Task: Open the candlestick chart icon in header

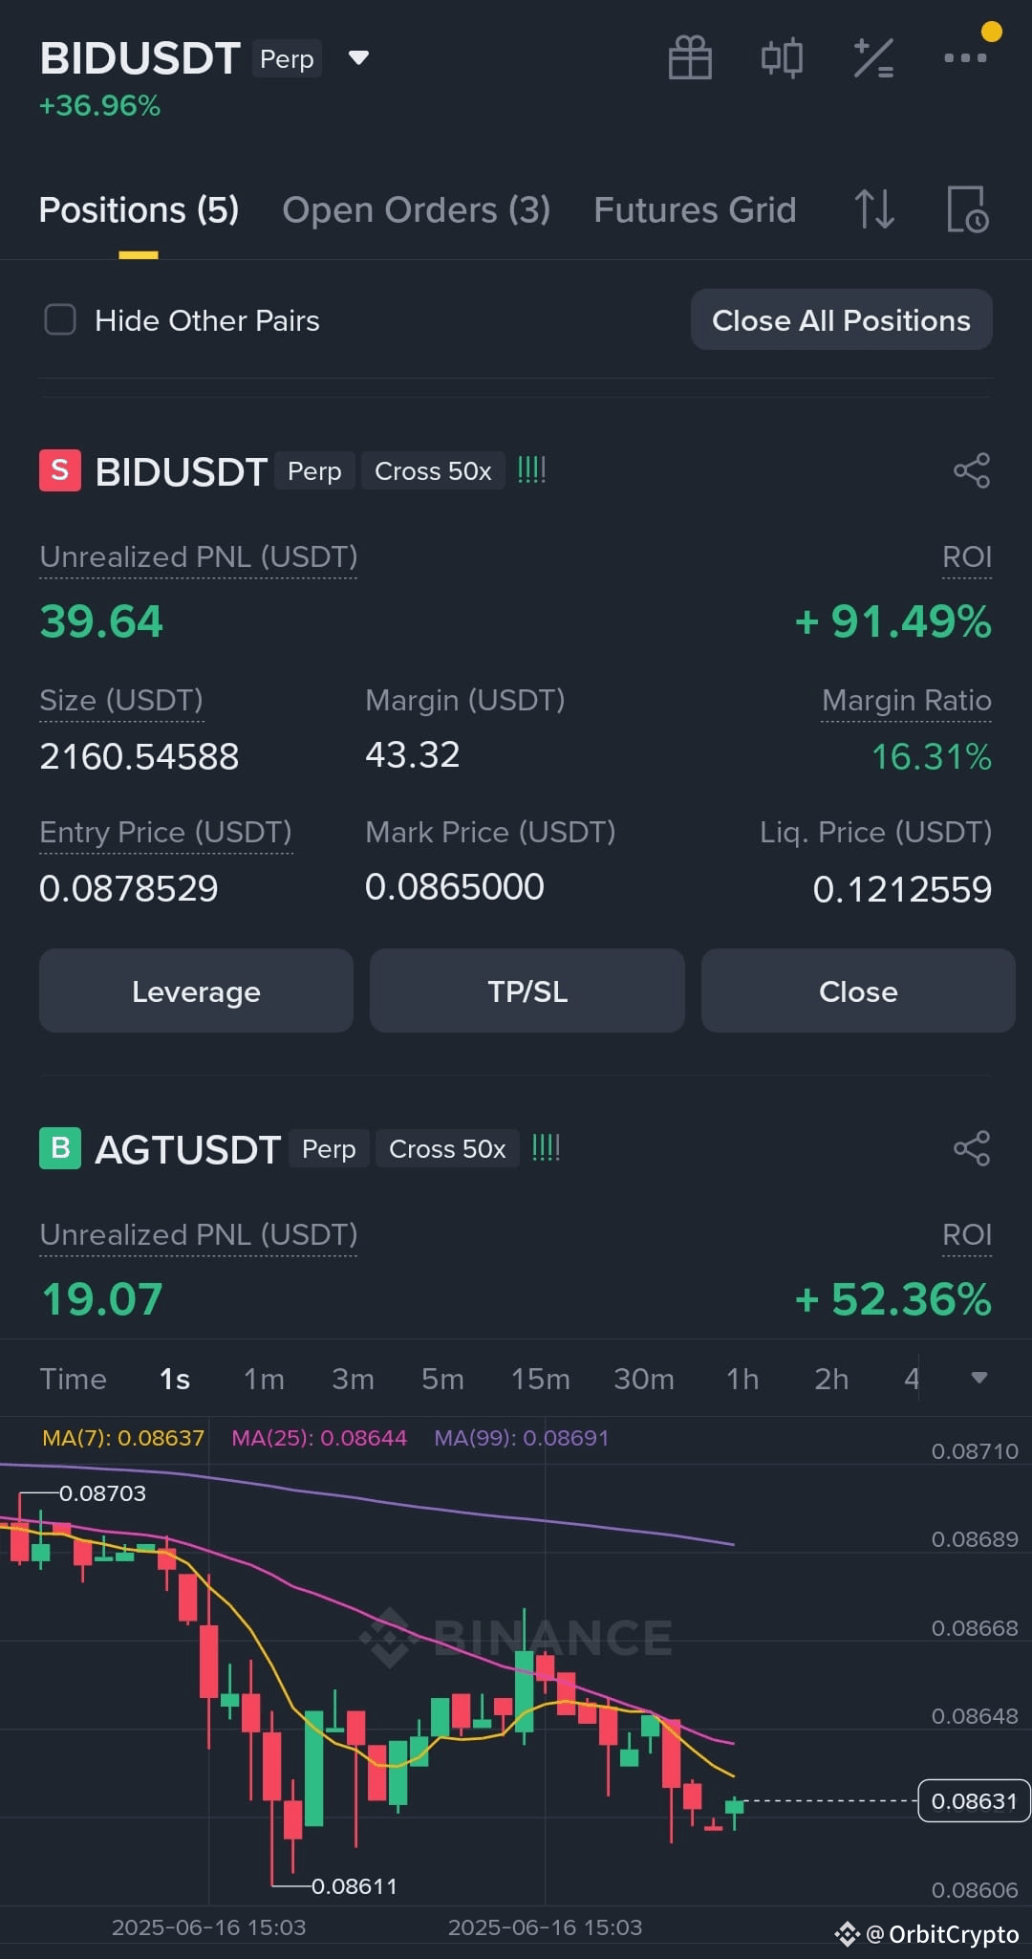Action: [782, 57]
